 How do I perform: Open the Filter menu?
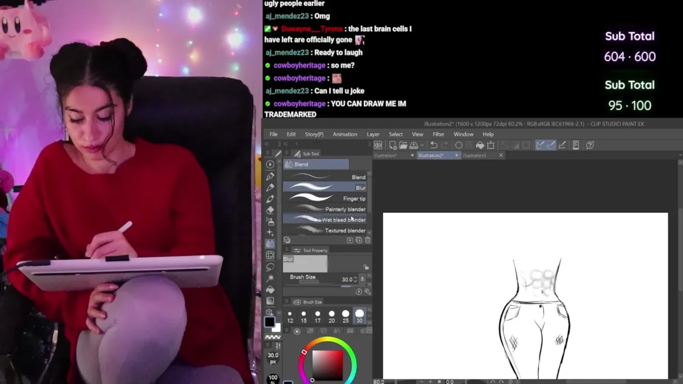coord(438,134)
